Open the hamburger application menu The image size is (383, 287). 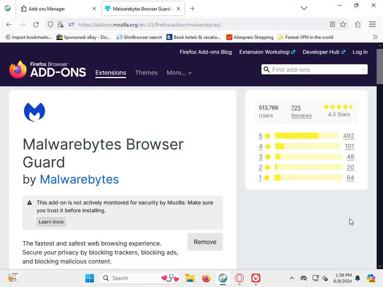click(x=372, y=24)
